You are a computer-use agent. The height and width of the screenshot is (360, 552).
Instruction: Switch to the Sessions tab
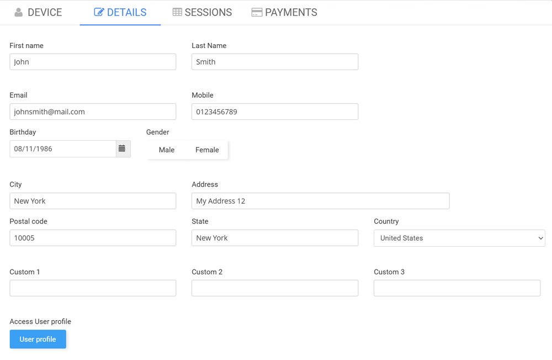pyautogui.click(x=202, y=12)
